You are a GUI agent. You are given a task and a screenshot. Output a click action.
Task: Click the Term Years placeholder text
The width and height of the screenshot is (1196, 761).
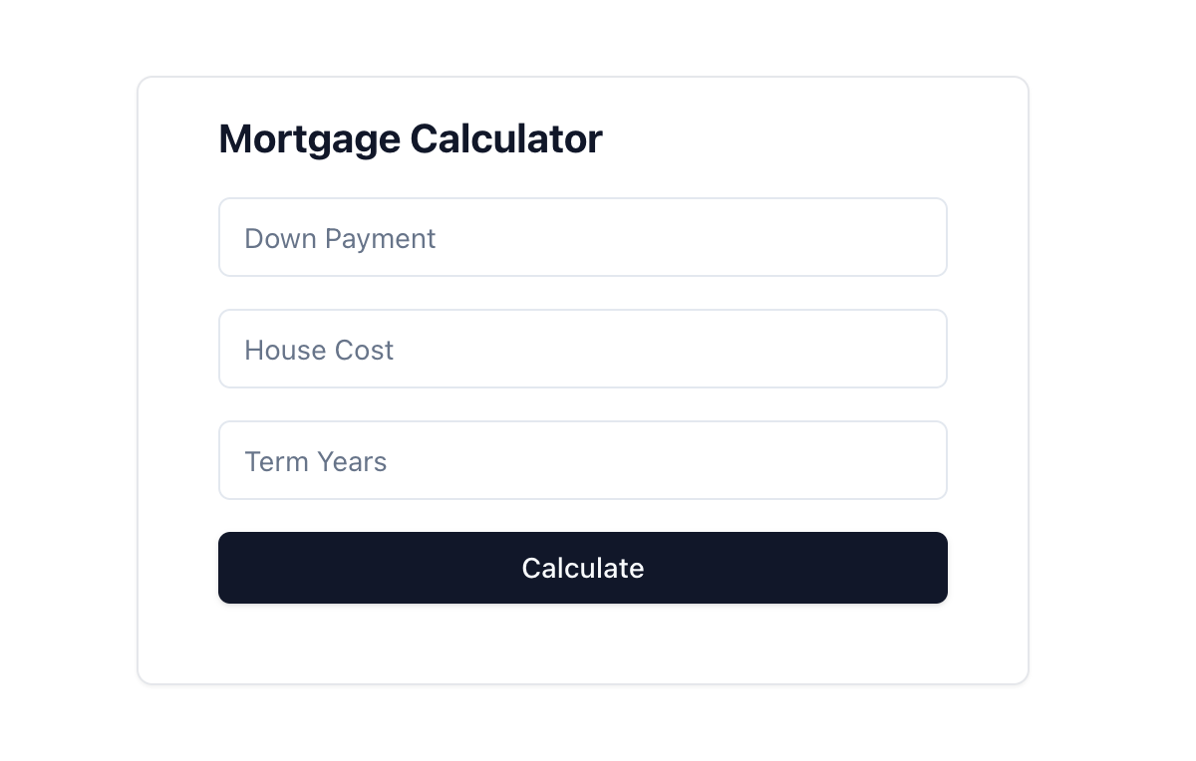[x=316, y=462]
